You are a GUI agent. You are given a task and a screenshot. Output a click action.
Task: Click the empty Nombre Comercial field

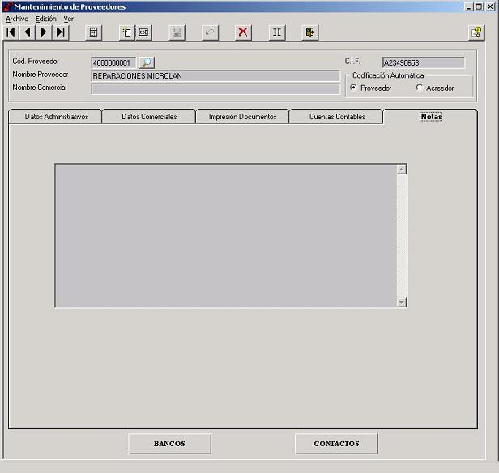coord(215,89)
